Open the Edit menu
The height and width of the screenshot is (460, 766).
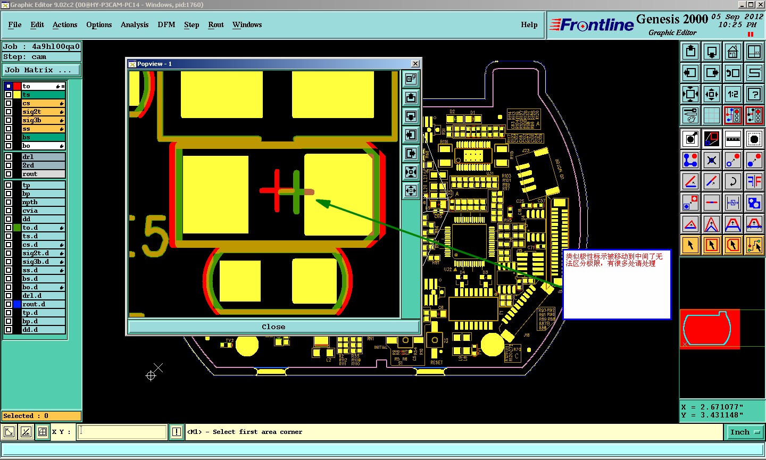(37, 24)
